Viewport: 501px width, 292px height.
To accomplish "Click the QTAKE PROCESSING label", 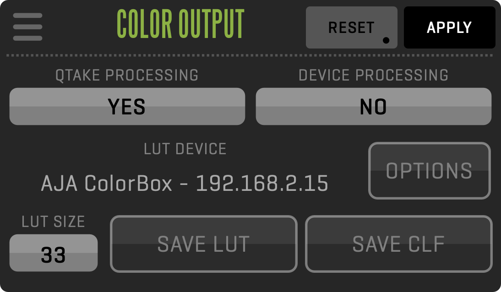I will click(127, 75).
